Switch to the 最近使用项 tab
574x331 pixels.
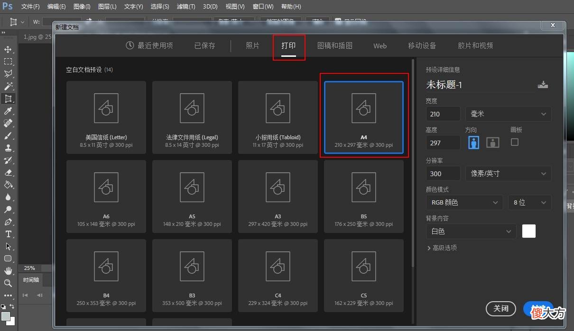[x=149, y=45]
